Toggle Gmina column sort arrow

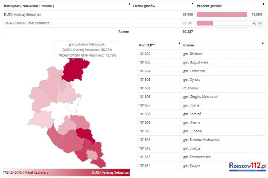click(263, 43)
